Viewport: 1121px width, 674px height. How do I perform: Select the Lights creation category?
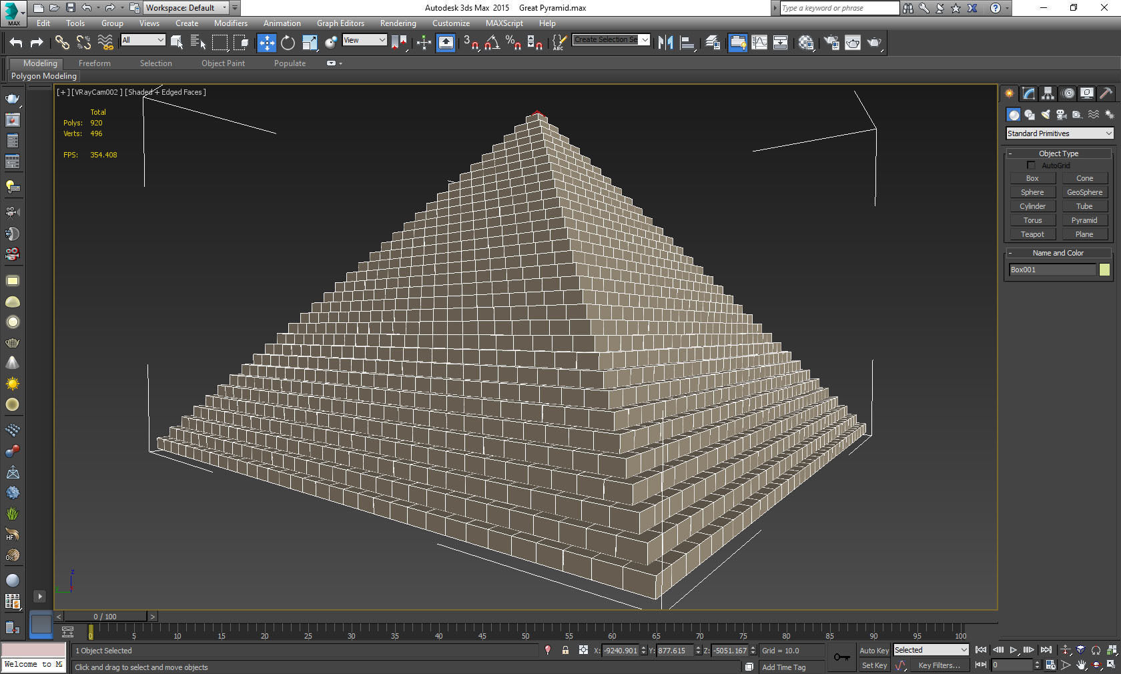point(1046,115)
